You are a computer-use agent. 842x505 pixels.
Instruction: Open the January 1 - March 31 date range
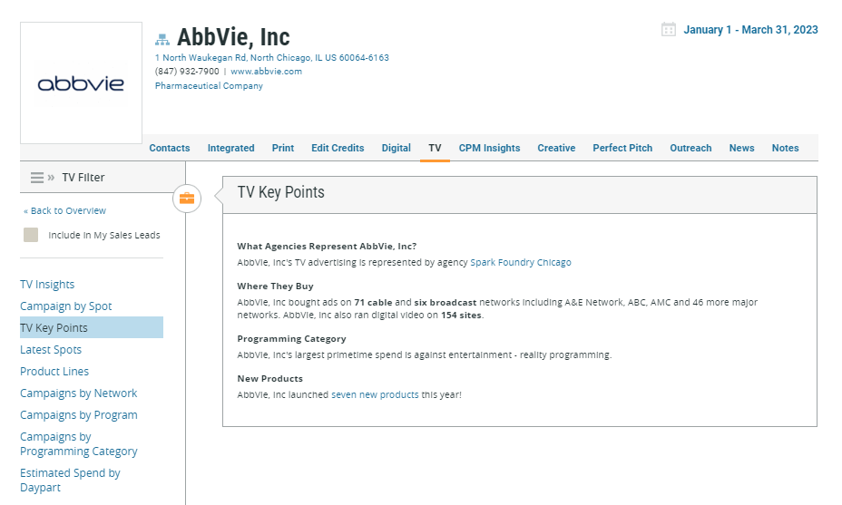click(x=750, y=30)
